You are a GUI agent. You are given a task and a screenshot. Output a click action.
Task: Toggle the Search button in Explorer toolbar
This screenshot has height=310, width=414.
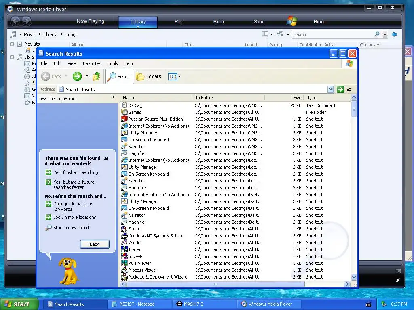click(x=120, y=76)
